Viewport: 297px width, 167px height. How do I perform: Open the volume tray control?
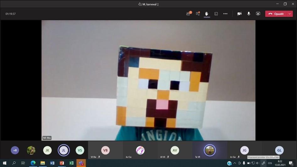258,163
